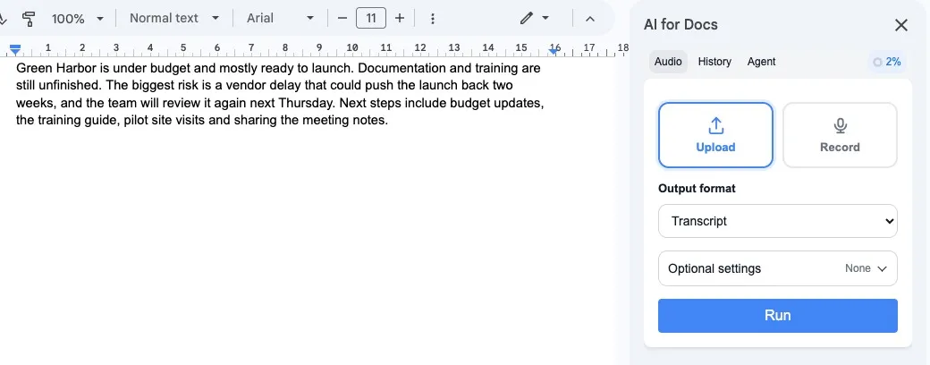Open the Arial font dropdown
This screenshot has height=365, width=930.
point(280,19)
